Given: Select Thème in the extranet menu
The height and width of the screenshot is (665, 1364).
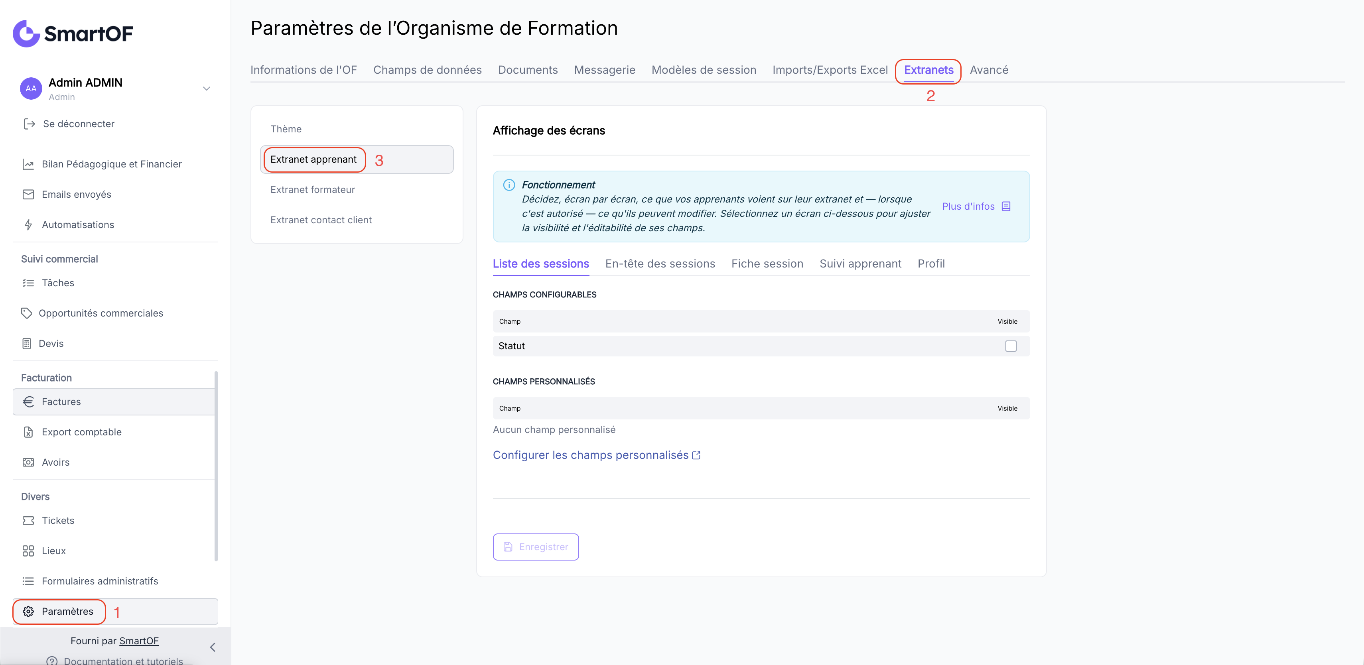Looking at the screenshot, I should pyautogui.click(x=357, y=129).
